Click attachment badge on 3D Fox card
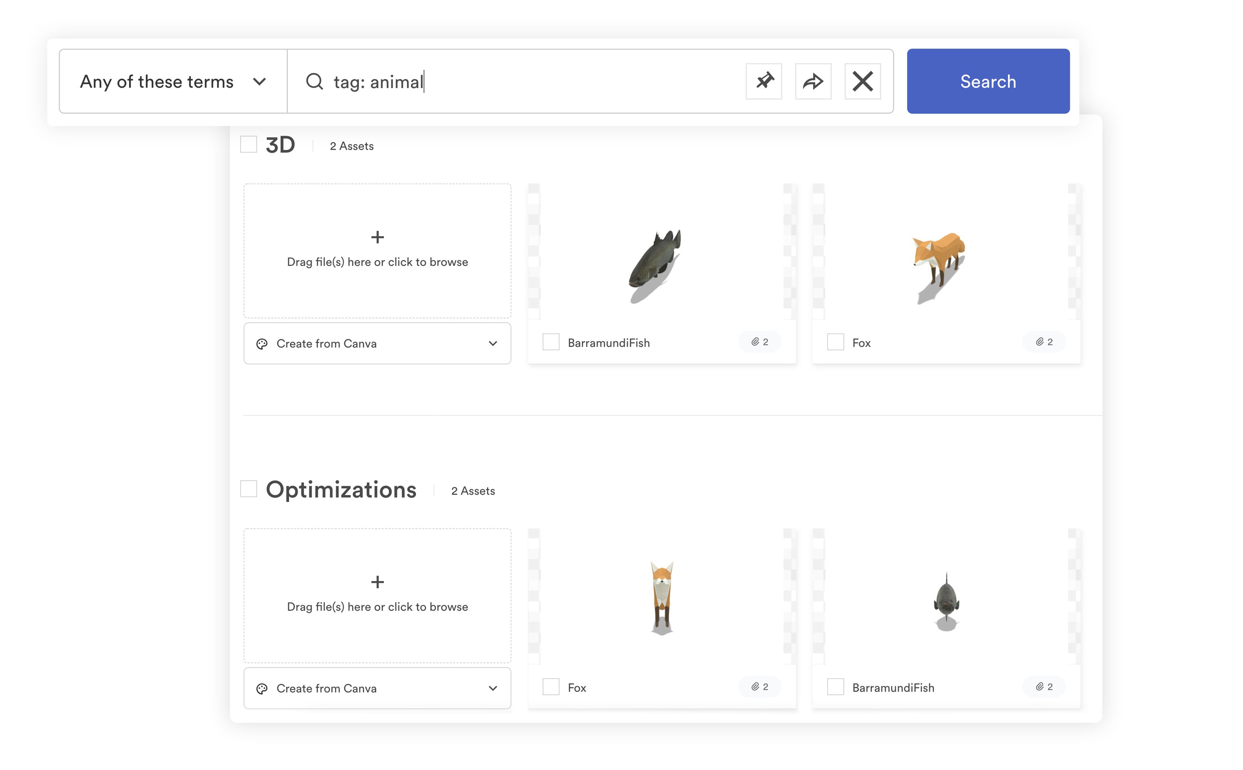This screenshot has width=1243, height=770. point(1044,342)
